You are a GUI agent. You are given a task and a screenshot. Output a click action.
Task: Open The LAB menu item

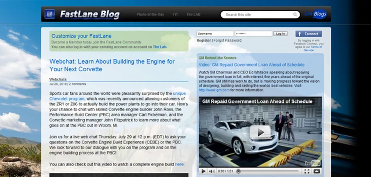193,15
